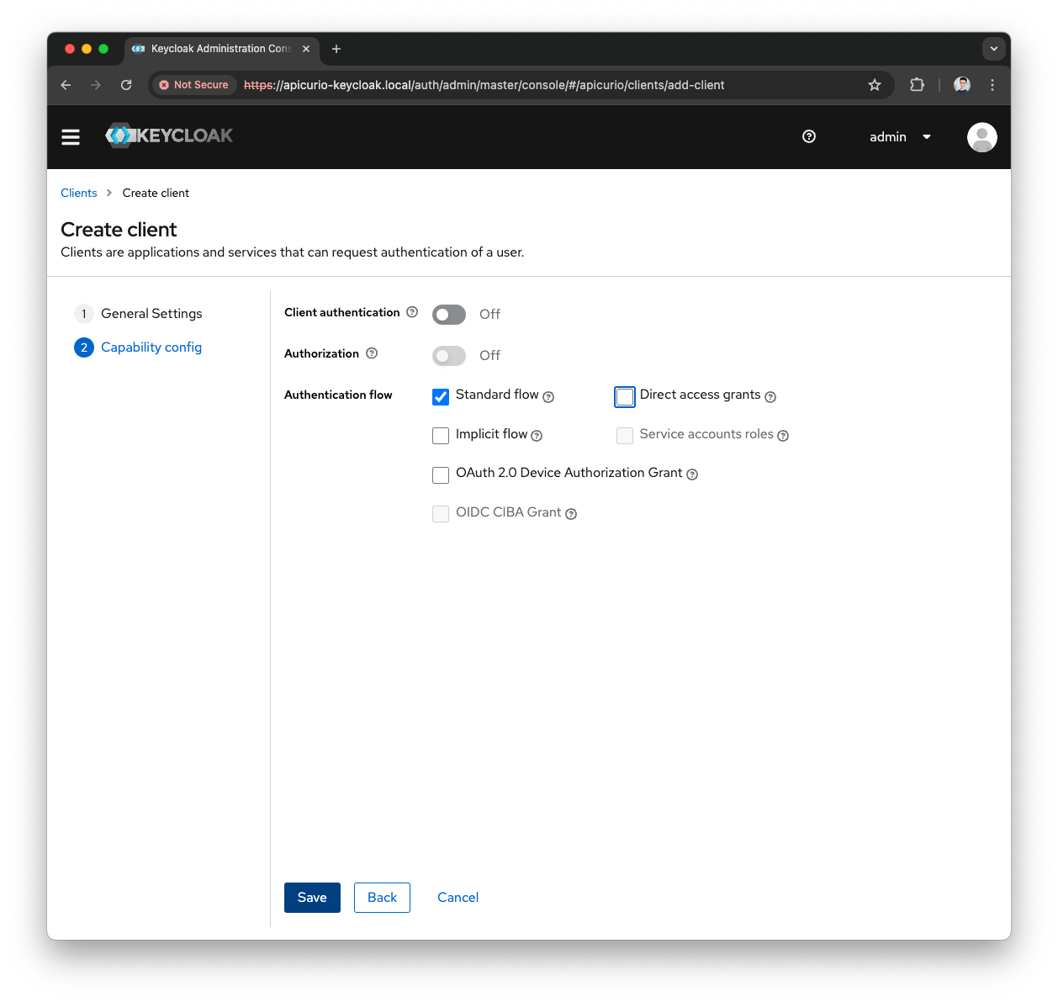
Task: Click the Save button
Action: pos(312,897)
